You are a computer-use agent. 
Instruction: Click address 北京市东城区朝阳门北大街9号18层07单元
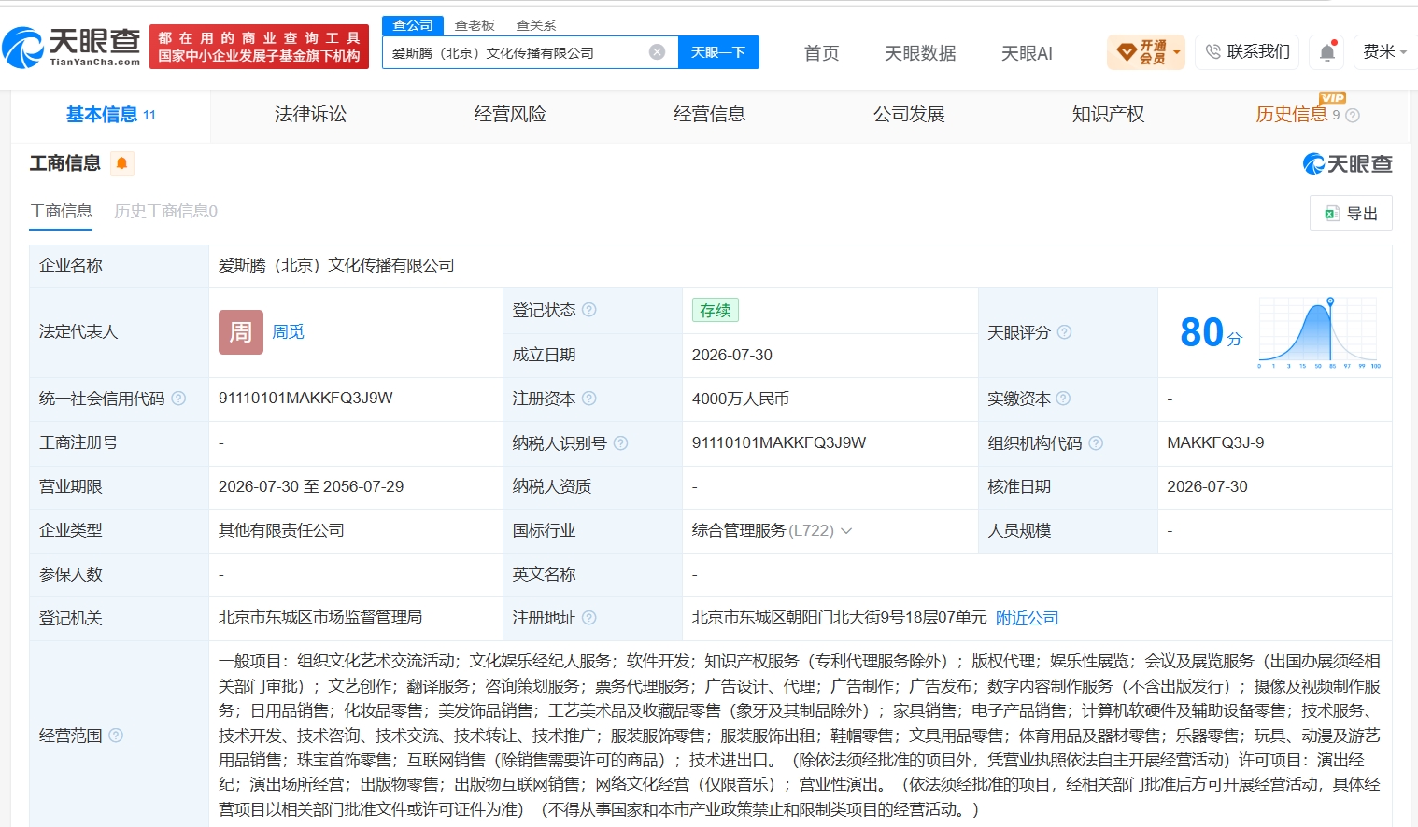[839, 617]
